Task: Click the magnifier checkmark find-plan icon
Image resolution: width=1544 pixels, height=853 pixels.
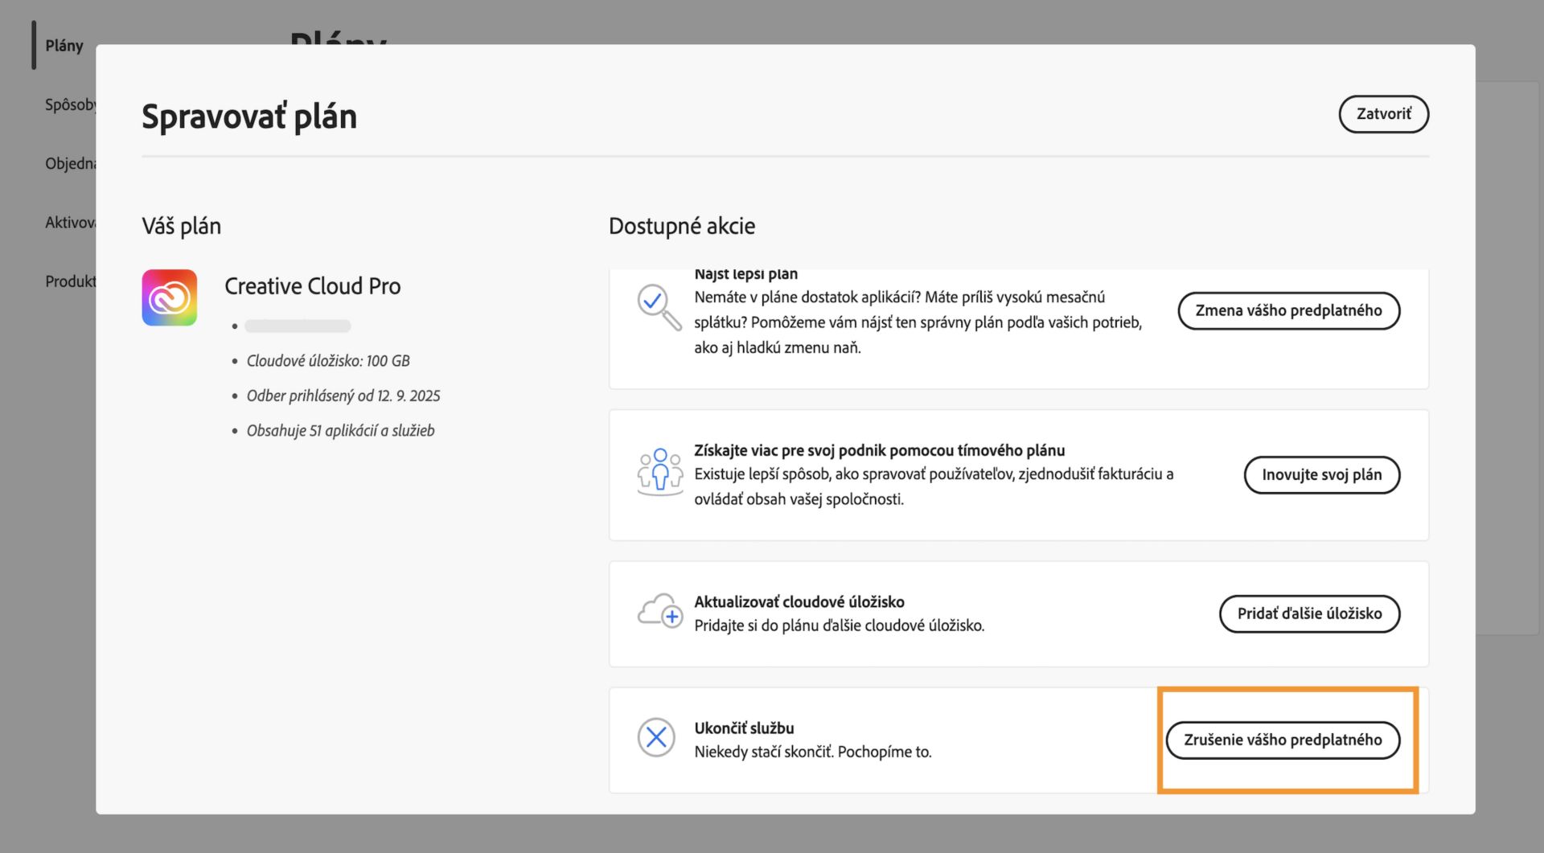Action: click(659, 306)
